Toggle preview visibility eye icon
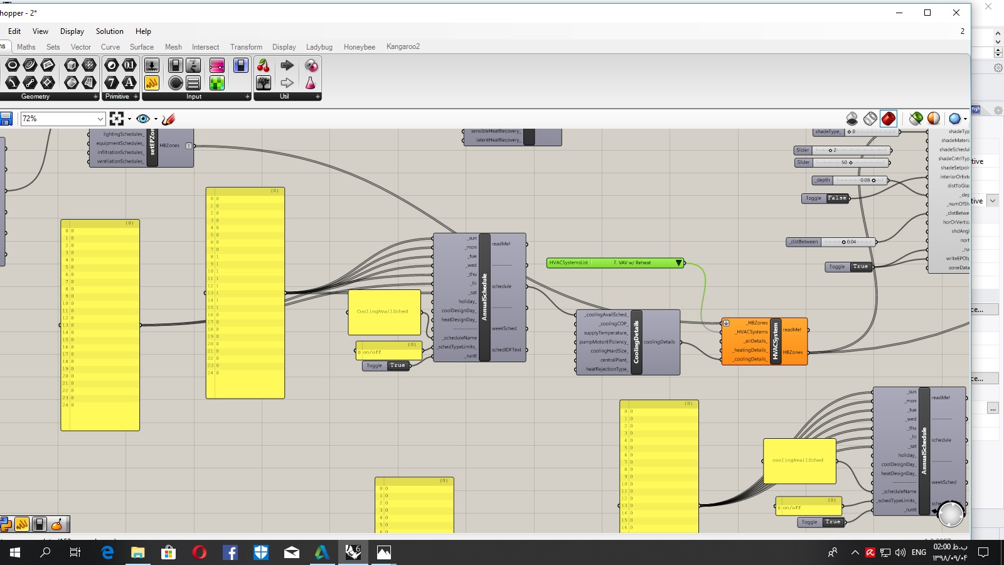The width and height of the screenshot is (1004, 565). (x=143, y=119)
